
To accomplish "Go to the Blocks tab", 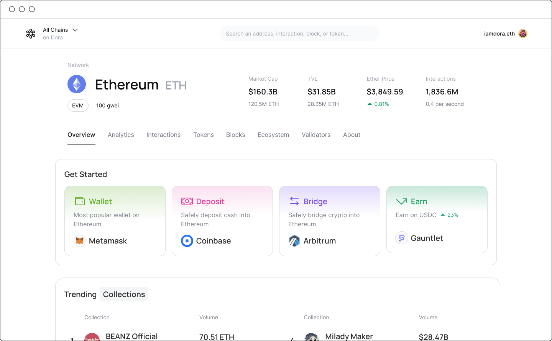I will click(x=236, y=135).
